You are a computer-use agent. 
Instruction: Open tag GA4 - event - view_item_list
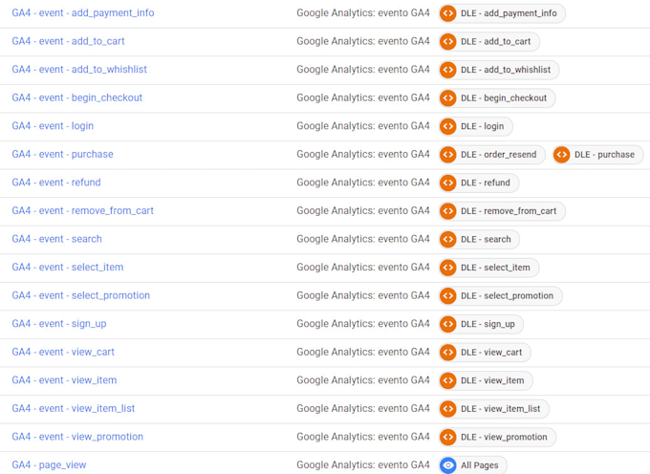coord(74,408)
